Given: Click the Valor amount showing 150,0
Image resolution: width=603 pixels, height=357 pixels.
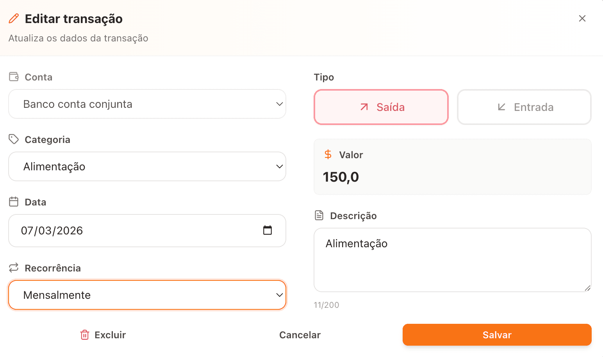Looking at the screenshot, I should [341, 177].
